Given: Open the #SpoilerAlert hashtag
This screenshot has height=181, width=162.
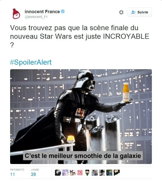Looking at the screenshot, I should [x=31, y=62].
